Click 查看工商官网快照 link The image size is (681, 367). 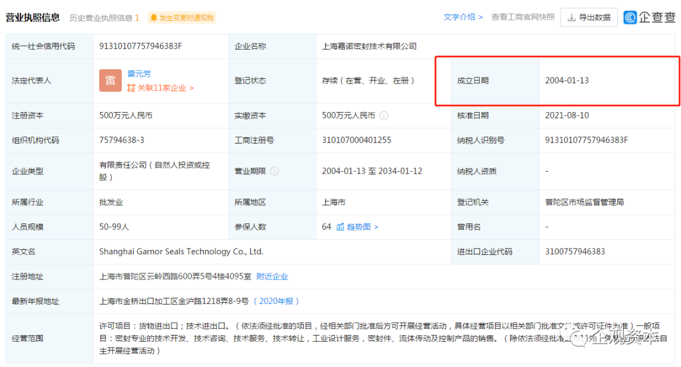[x=523, y=18]
